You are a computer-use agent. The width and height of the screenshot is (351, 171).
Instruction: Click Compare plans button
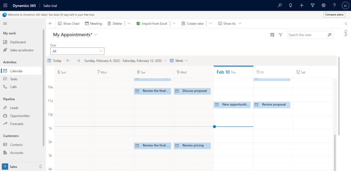coord(334,15)
